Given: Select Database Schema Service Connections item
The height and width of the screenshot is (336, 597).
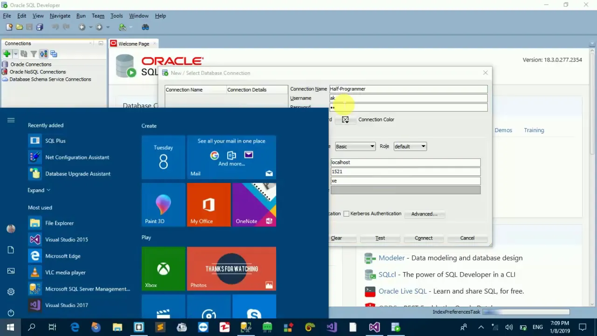Looking at the screenshot, I should click(50, 79).
